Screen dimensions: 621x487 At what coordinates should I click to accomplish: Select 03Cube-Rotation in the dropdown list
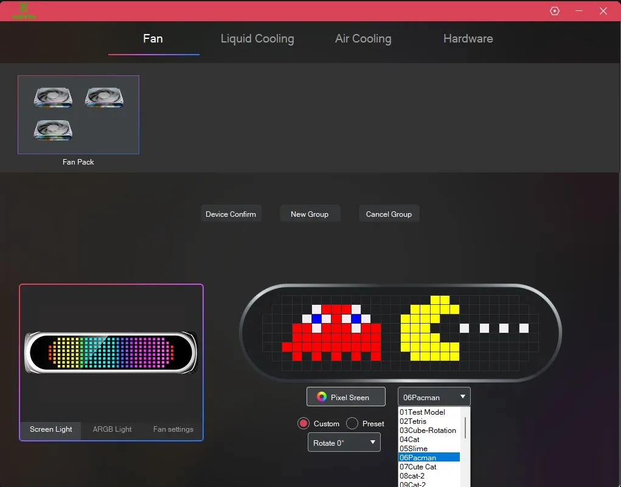click(x=429, y=431)
